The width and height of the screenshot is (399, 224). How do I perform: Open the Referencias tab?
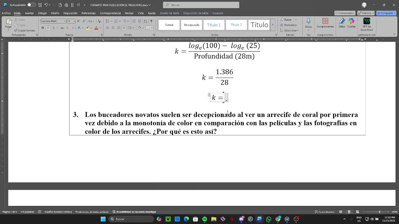click(x=89, y=13)
